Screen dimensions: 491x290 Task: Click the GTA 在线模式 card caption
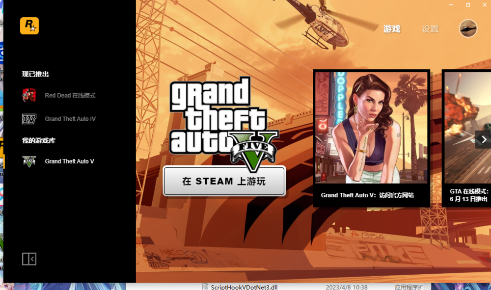coord(469,195)
